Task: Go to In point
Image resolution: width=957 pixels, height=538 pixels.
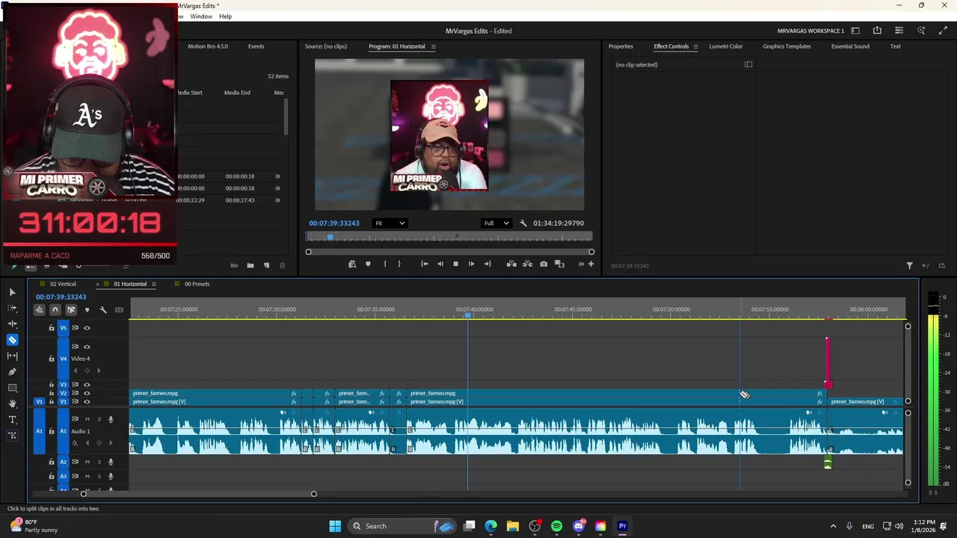Action: [424, 264]
